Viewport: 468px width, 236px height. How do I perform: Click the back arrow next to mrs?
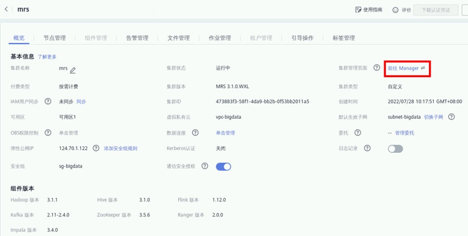6,10
